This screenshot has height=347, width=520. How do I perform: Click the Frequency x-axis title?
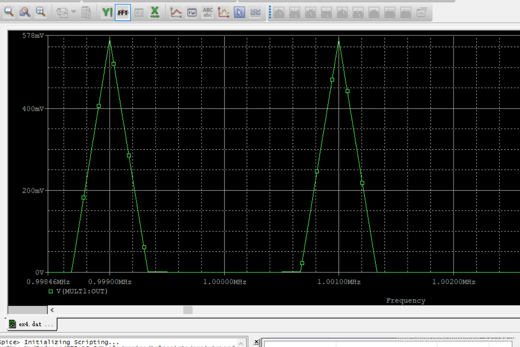405,301
